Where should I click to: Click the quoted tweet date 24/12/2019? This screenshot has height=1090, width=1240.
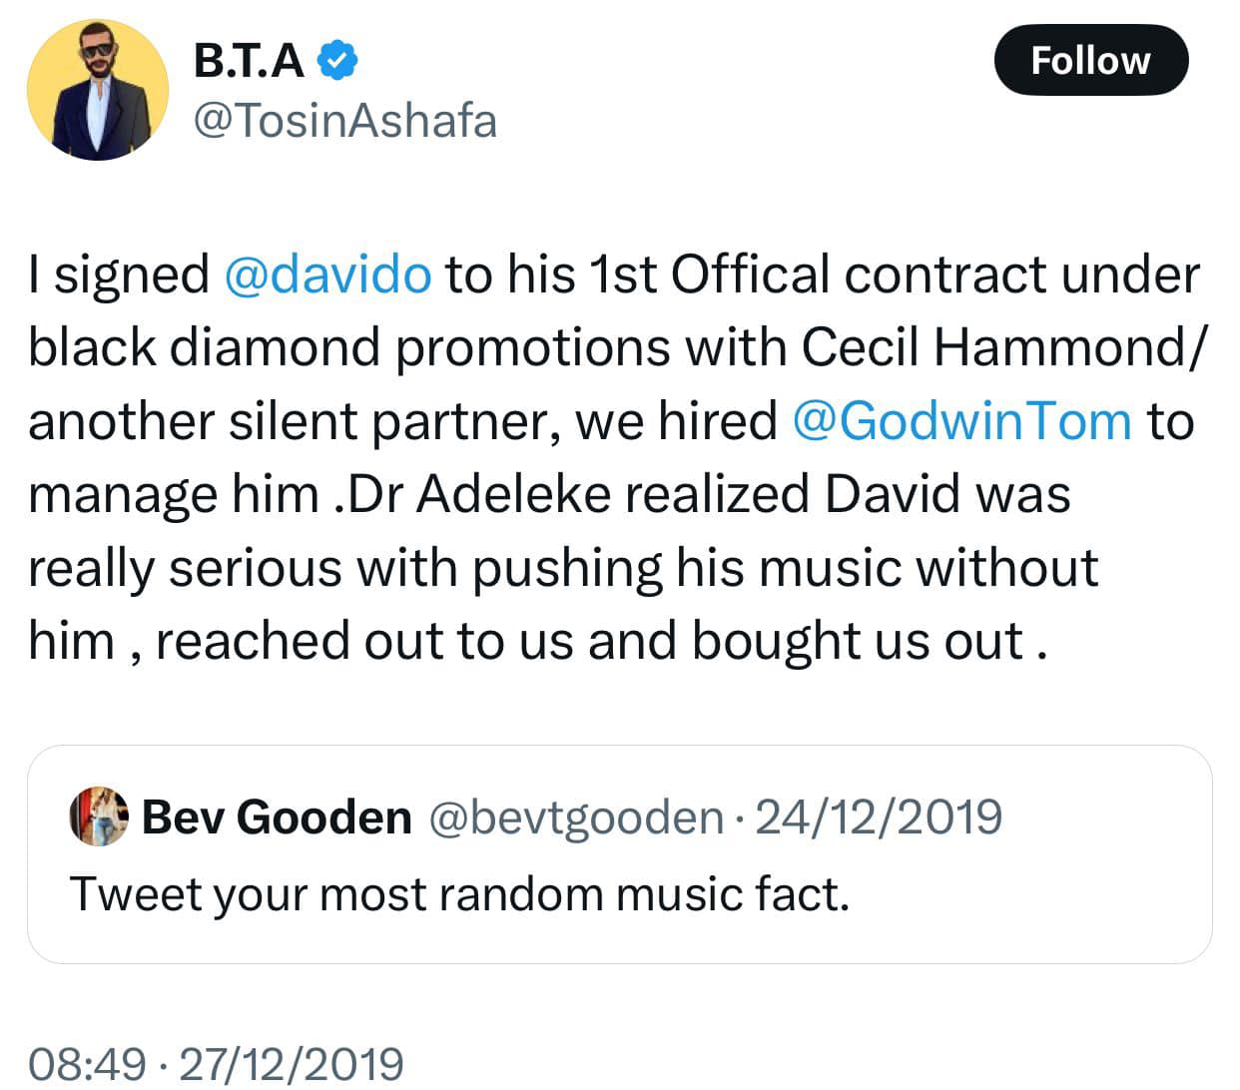[879, 817]
